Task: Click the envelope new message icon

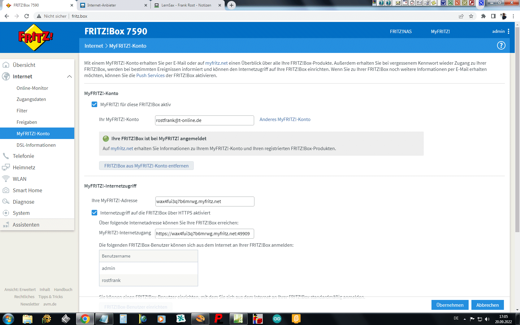Action: coord(398,3)
